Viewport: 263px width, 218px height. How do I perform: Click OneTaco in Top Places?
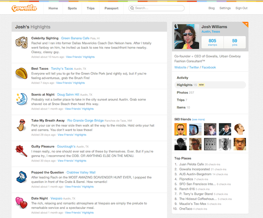(186, 209)
